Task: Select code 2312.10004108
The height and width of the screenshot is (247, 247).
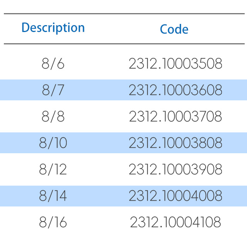Action: pos(176,222)
